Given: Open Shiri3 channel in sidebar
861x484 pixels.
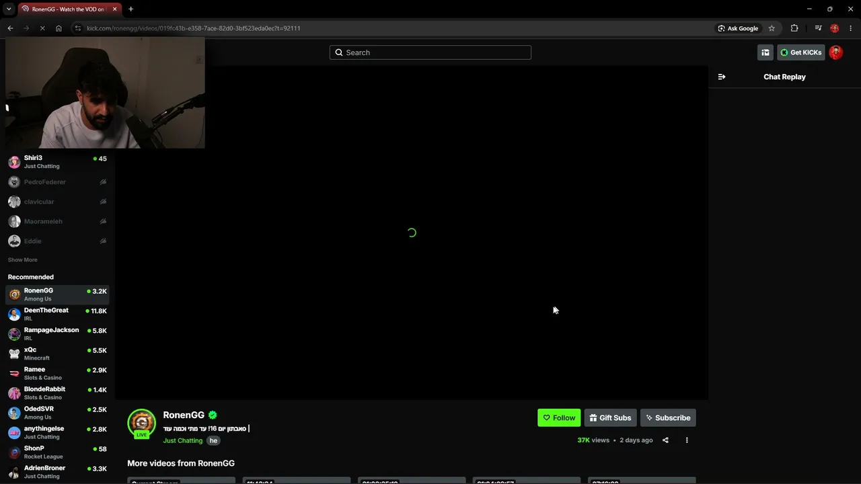Looking at the screenshot, I should [x=57, y=162].
